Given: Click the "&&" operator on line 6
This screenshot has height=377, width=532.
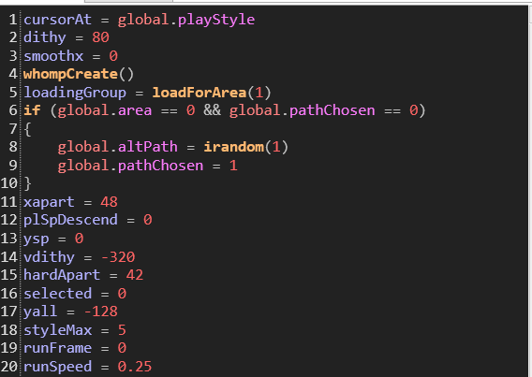Looking at the screenshot, I should coord(212,110).
